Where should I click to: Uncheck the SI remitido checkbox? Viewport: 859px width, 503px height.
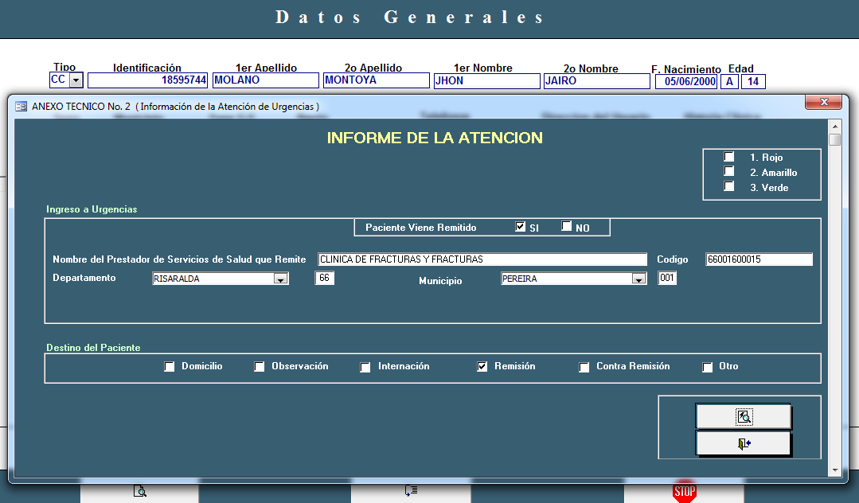(x=521, y=227)
